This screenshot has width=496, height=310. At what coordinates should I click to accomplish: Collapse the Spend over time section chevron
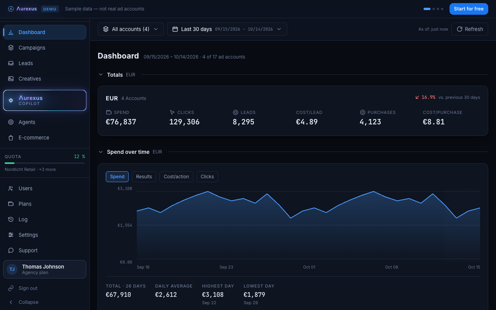tap(101, 152)
